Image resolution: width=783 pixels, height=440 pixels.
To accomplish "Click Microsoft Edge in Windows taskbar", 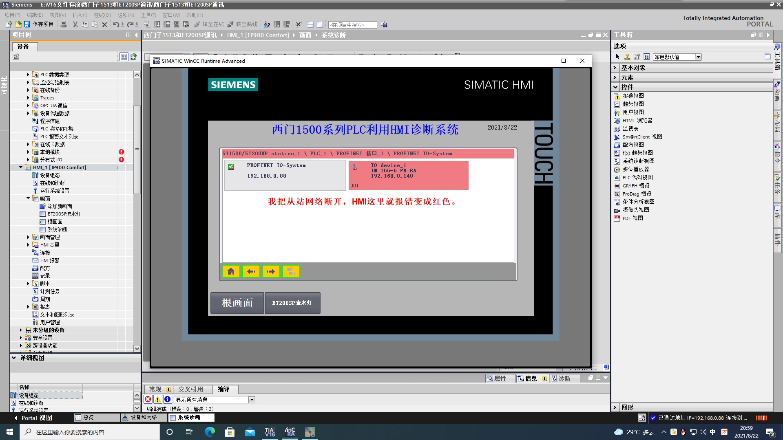I will pos(210,432).
